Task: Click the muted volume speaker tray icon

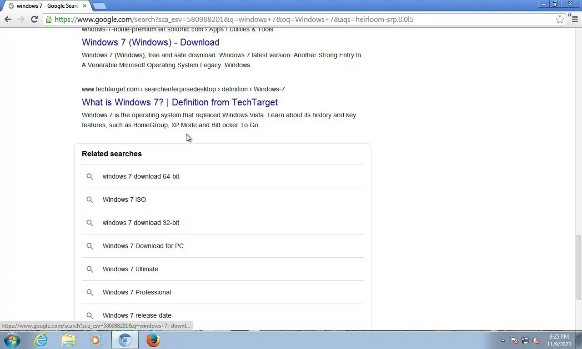Action: tap(536, 340)
